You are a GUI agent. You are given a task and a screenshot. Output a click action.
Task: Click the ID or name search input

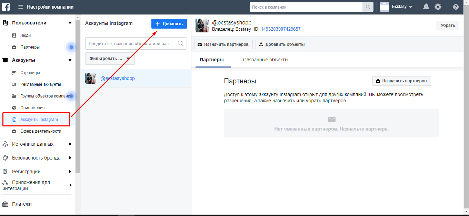click(136, 43)
